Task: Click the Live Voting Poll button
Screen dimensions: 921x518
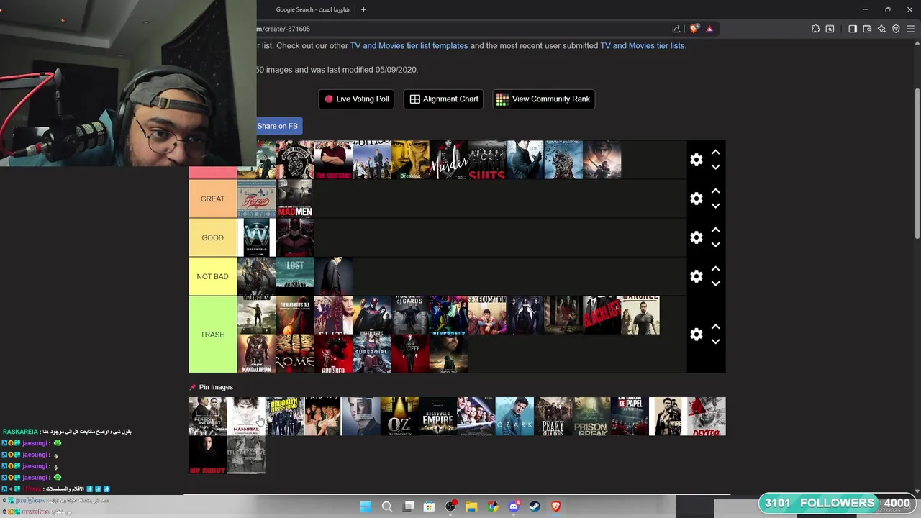Action: click(356, 99)
